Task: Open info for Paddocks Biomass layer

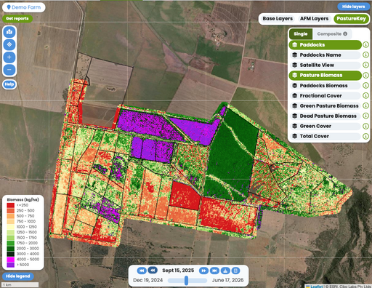Action: coord(365,85)
